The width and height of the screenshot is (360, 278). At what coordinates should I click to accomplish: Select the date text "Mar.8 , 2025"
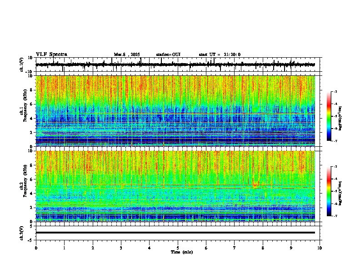[127, 55]
